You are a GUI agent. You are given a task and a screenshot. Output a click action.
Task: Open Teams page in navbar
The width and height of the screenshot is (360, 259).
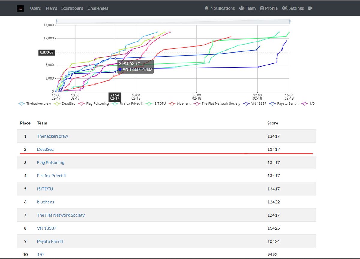(51, 8)
